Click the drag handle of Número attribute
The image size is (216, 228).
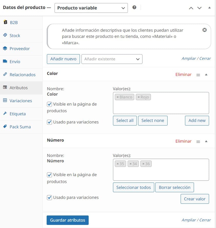198,142
